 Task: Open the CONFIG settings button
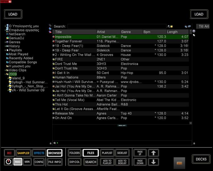[39, 162]
